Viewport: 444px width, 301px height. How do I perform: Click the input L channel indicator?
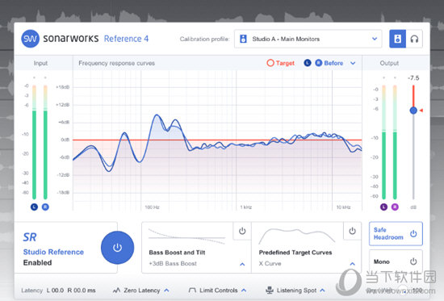34,207
